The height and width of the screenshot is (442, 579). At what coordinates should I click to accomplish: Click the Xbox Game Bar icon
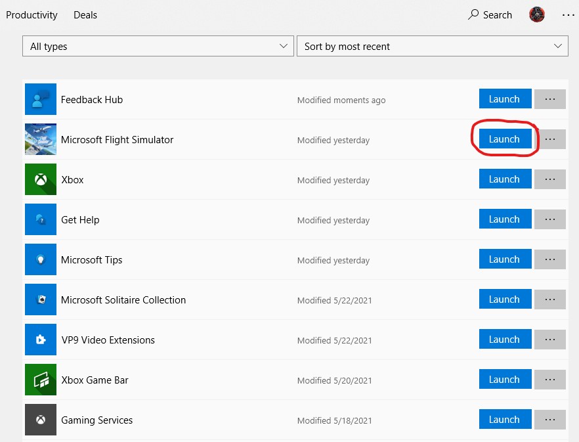click(41, 380)
